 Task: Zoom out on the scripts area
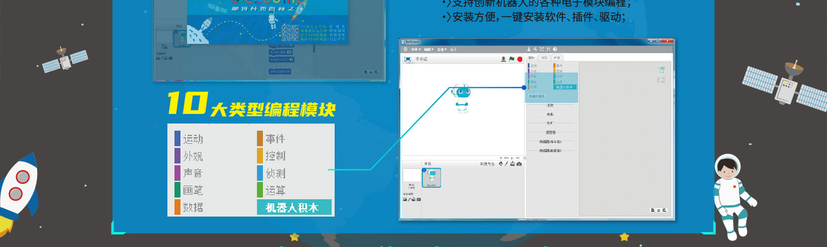point(653,211)
